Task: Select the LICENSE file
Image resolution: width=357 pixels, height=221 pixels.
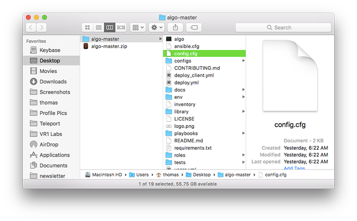Action: coord(204,119)
